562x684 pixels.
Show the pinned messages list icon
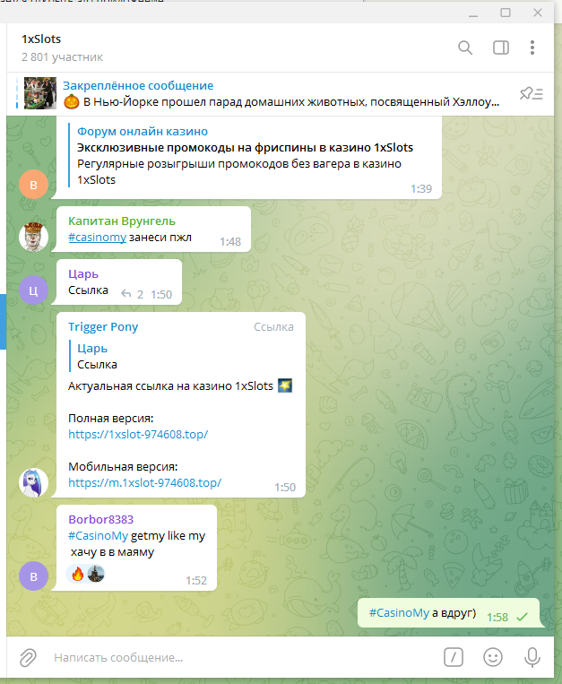tap(531, 93)
